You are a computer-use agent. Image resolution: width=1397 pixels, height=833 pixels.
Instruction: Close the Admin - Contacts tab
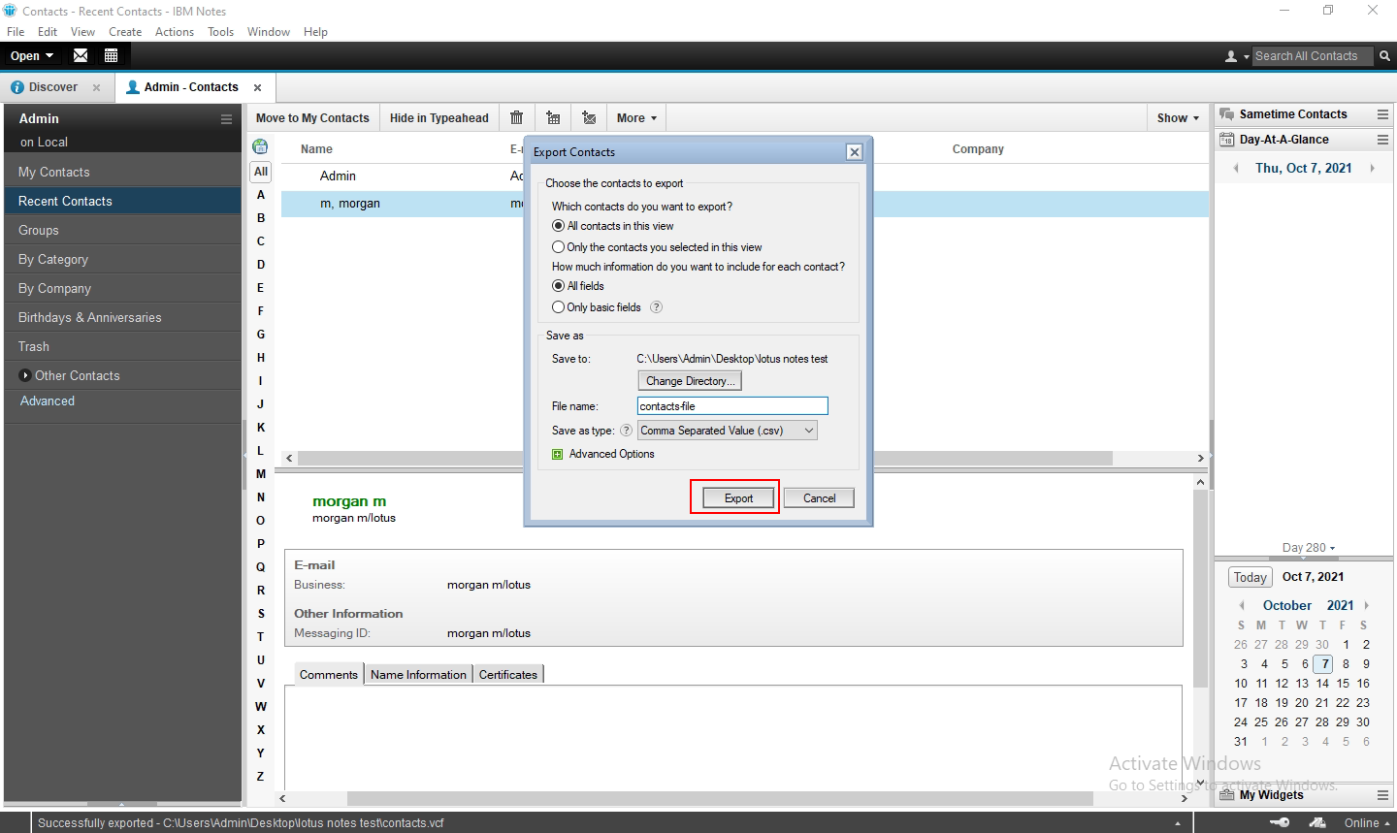pyautogui.click(x=257, y=87)
